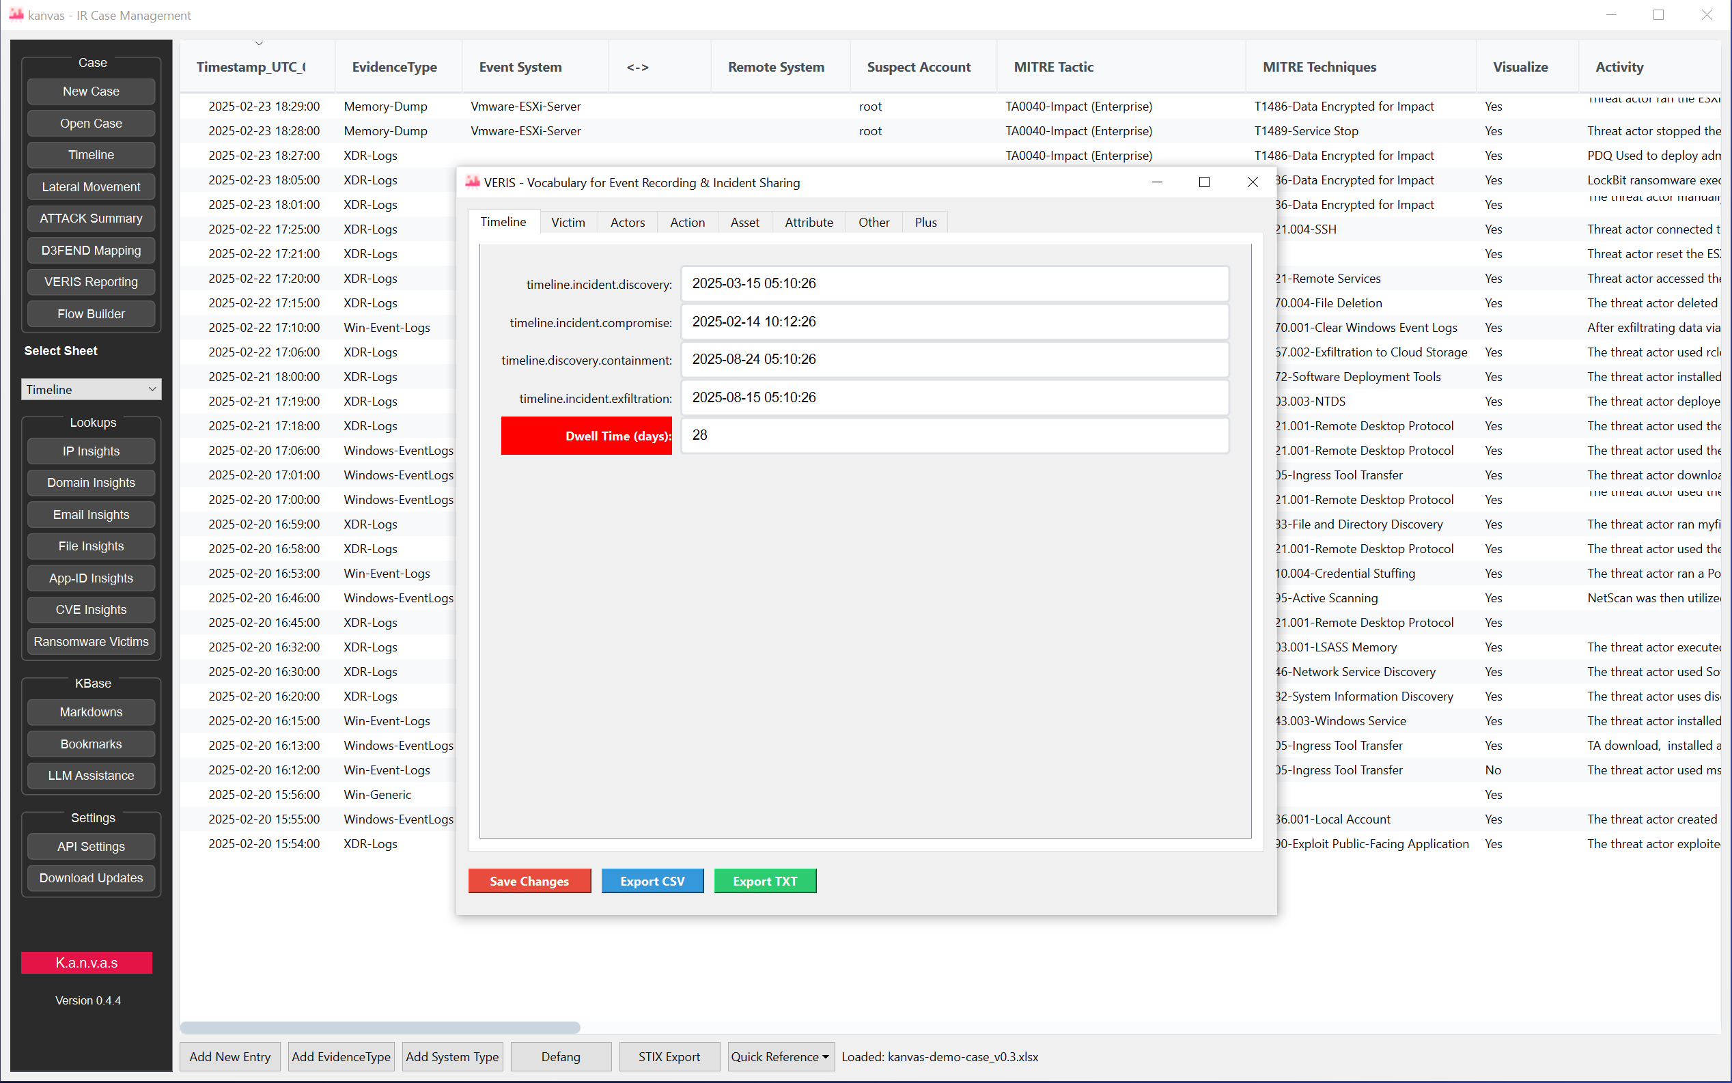This screenshot has height=1083, width=1732.
Task: Click the green Export TXT button
Action: (x=764, y=881)
